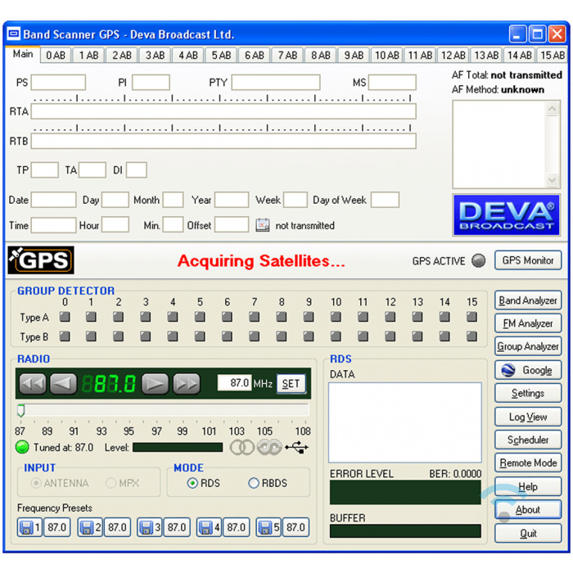
Task: Click the Band Analyzer button
Action: point(528,300)
